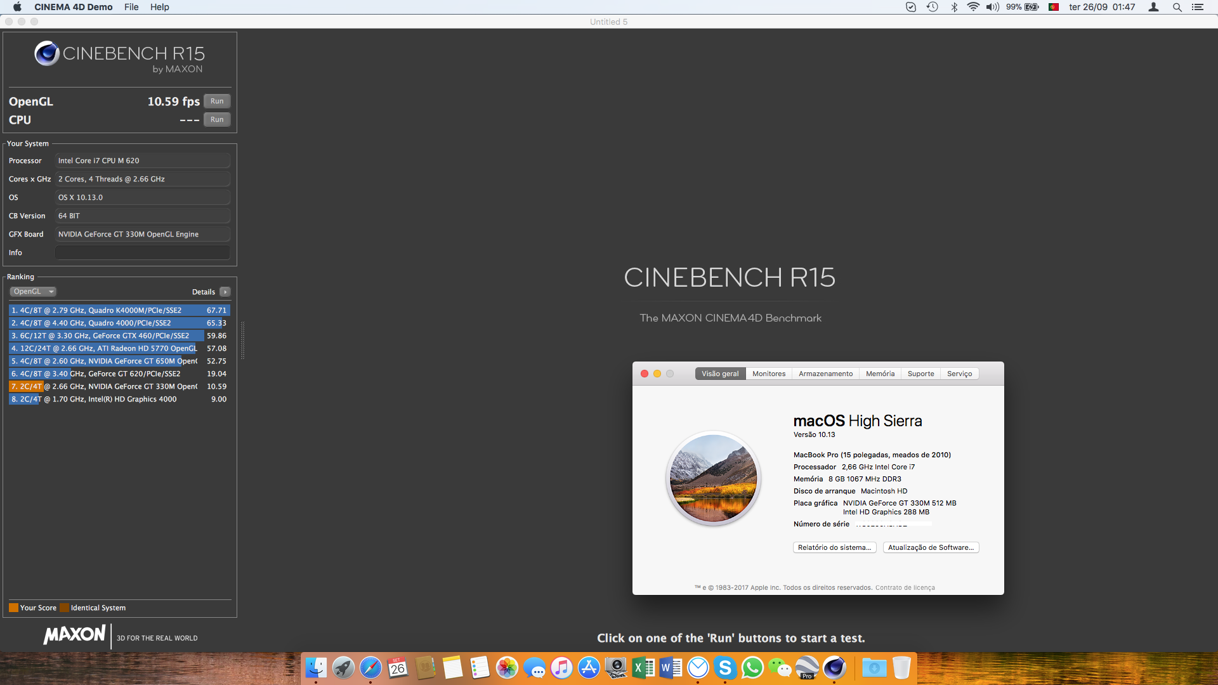1218x685 pixels.
Task: Select ranking row GeForce GT 620
Action: 119,374
